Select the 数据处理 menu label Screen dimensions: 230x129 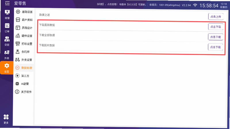(x=27, y=68)
